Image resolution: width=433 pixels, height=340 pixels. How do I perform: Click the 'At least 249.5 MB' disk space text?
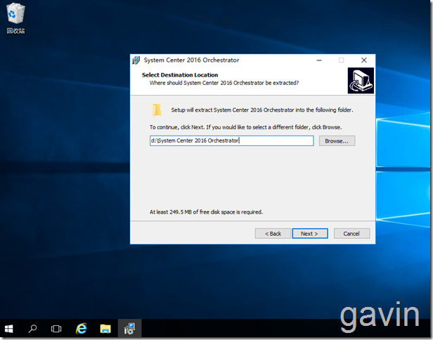(206, 212)
